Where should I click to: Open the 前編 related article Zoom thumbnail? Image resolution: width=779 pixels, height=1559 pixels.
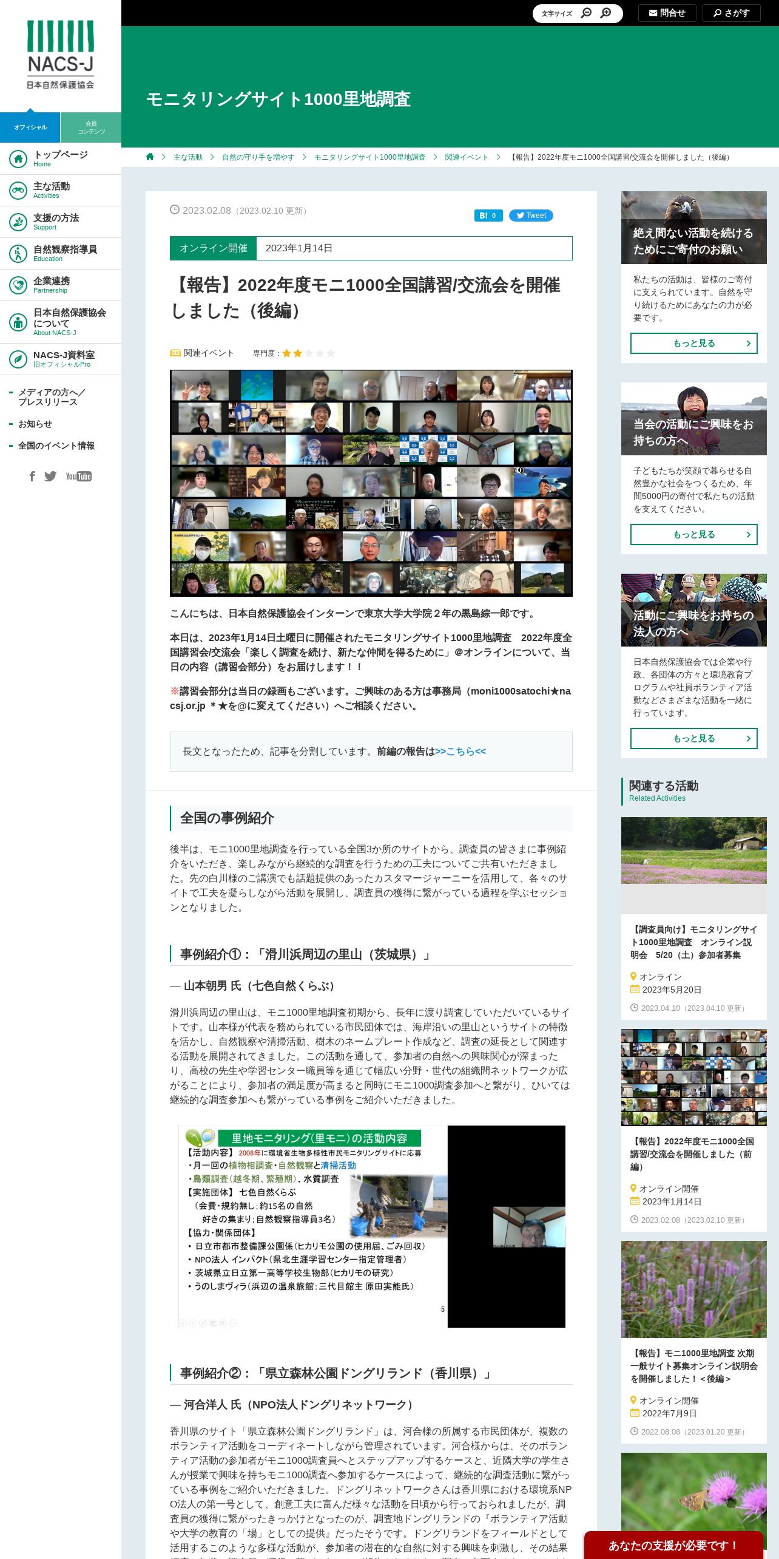click(694, 1078)
